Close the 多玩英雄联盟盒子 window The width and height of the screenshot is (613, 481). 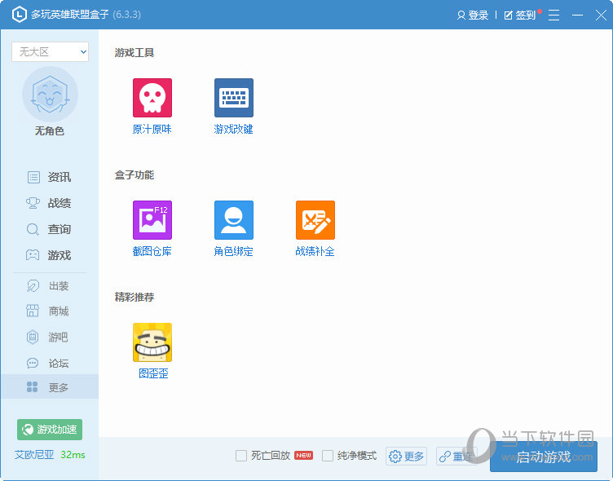coord(602,15)
